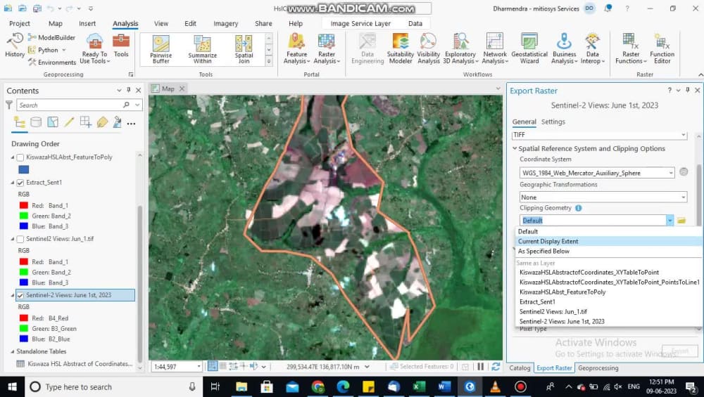
Task: Click green swatch for B3_Green band
Action: pyautogui.click(x=24, y=328)
